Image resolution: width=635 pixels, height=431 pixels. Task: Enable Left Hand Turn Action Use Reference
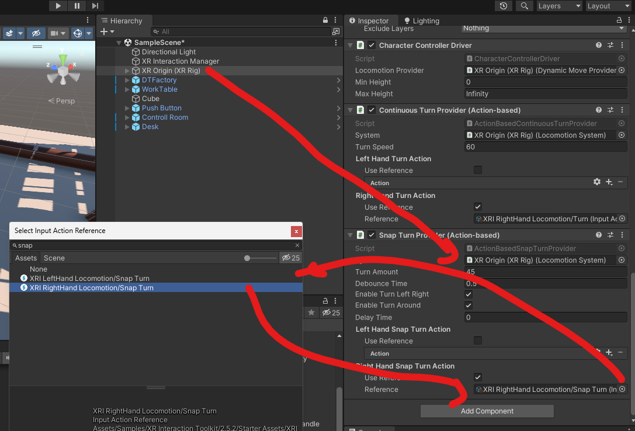pyautogui.click(x=478, y=170)
